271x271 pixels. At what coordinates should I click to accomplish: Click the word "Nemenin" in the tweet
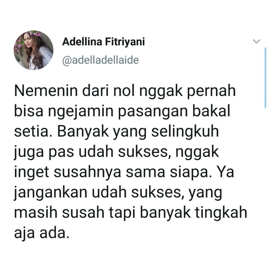click(46, 91)
